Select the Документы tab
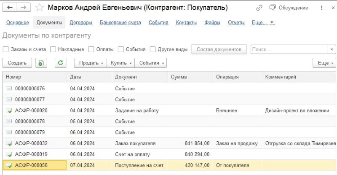 click(49, 22)
